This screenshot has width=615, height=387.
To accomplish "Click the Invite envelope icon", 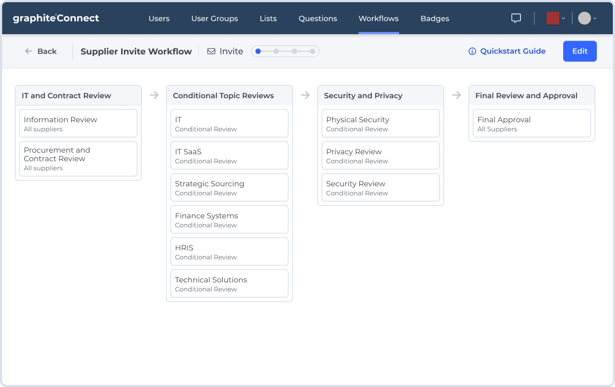I will click(212, 51).
